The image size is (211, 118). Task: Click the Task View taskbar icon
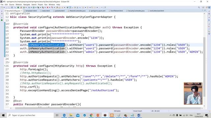coord(57,115)
